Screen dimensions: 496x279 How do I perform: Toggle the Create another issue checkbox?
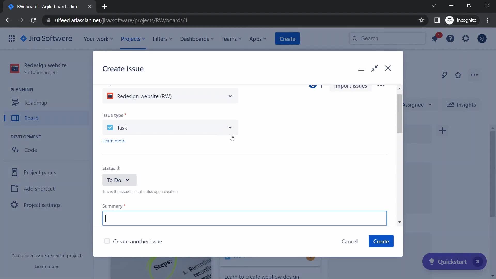(x=107, y=241)
